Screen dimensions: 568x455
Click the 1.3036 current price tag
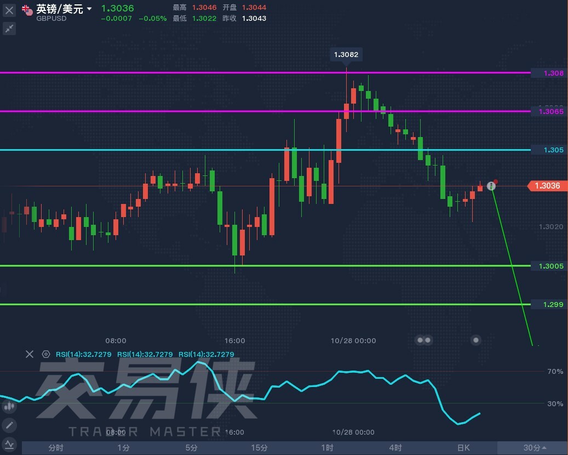coord(547,186)
